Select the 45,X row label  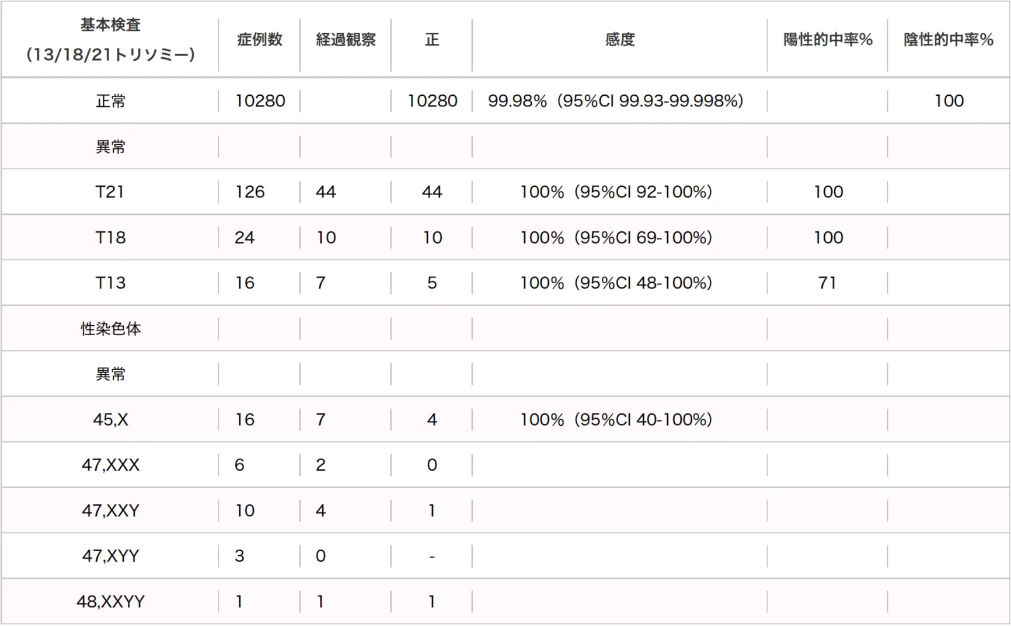point(110,420)
